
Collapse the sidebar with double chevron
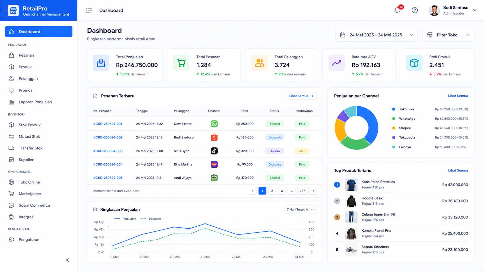point(67,260)
